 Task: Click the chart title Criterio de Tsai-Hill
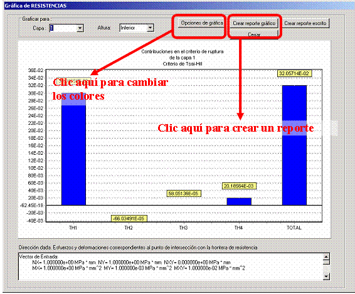183,64
